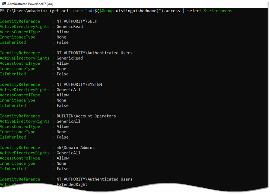Viewport: 270px width, 194px height.
Task: Click the Administrator: PowerShell 7 window title
Action: (29, 4)
